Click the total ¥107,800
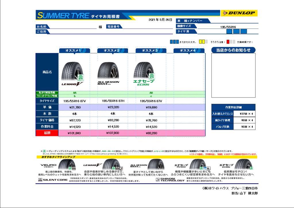 113,133
